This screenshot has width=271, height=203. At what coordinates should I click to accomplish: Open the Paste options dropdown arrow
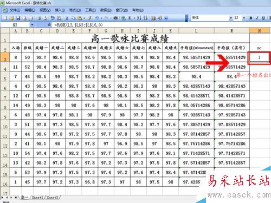point(84,18)
